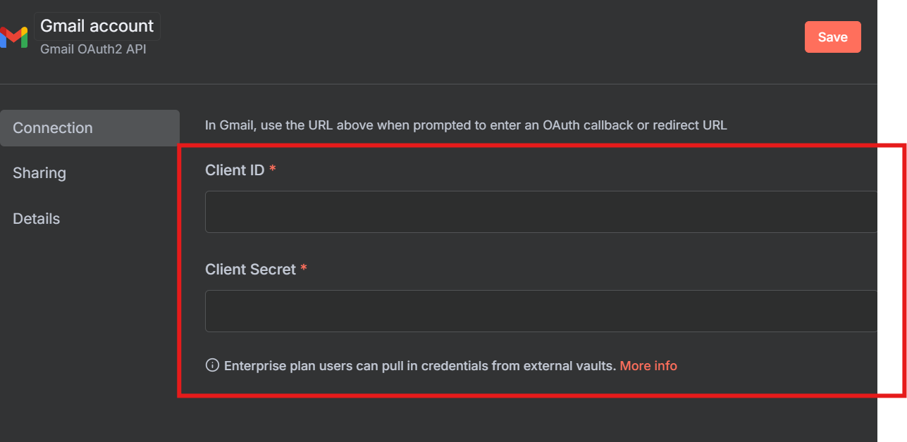Click the Gmail OAuth2 API subtitle
Viewport: 907px width, 442px height.
point(93,50)
